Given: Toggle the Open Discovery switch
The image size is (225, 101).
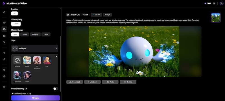Looking at the screenshot, I should point(56,89).
